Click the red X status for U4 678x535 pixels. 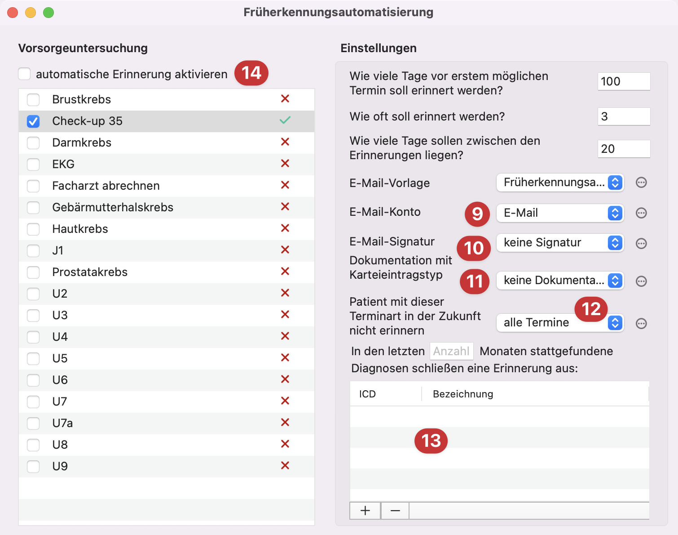[285, 336]
